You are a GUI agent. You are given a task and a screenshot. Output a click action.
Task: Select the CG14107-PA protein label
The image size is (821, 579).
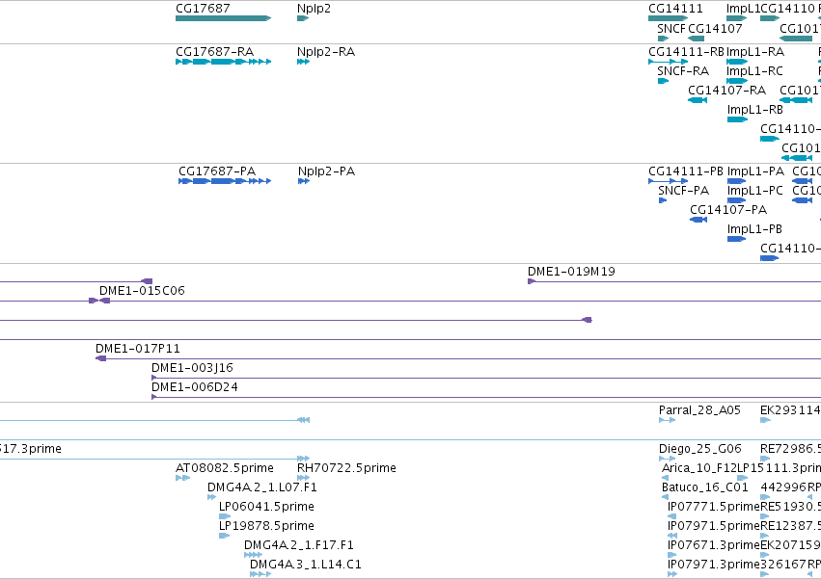[x=728, y=210]
